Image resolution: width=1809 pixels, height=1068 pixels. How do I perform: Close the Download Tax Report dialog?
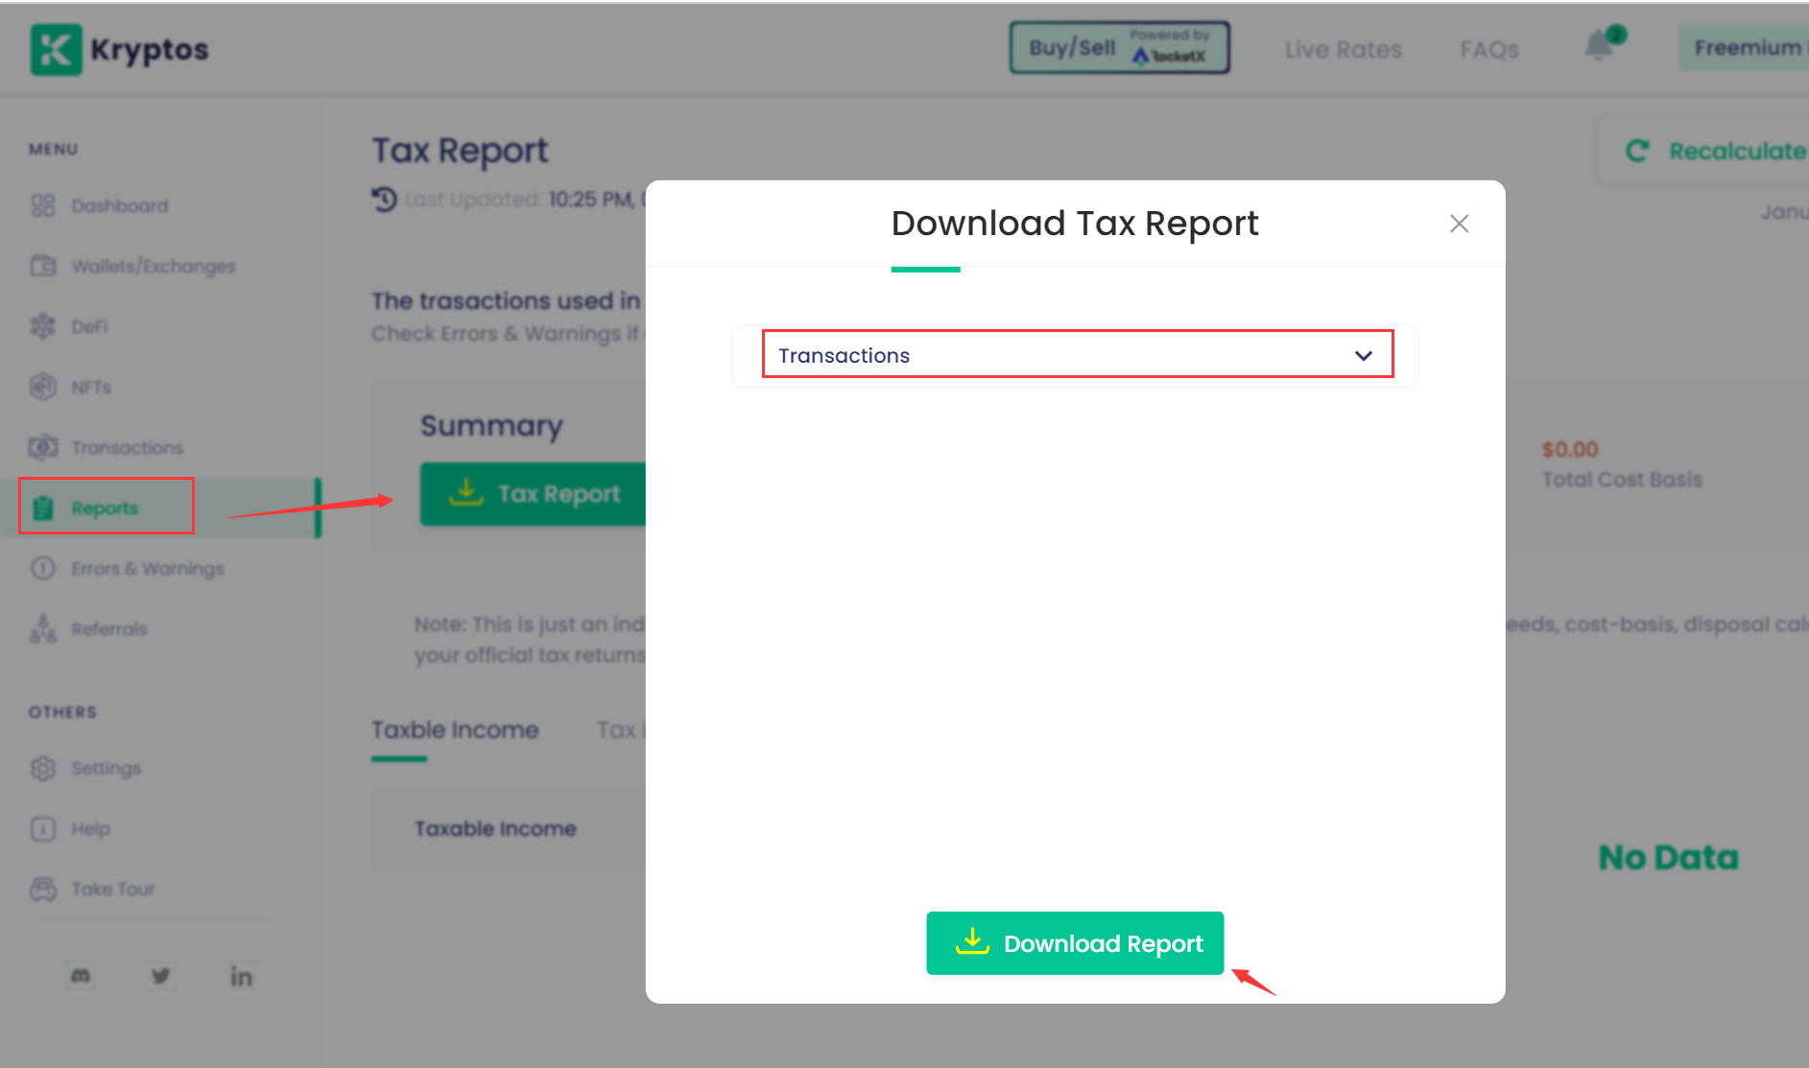(1459, 224)
